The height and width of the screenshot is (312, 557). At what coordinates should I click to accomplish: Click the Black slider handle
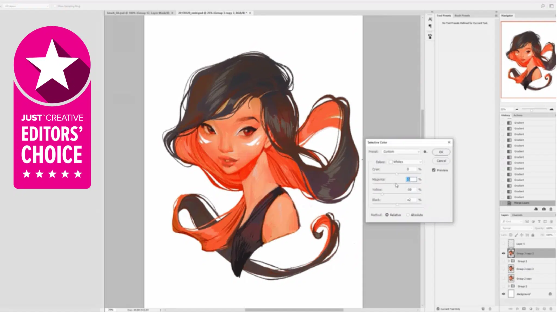[x=397, y=204]
